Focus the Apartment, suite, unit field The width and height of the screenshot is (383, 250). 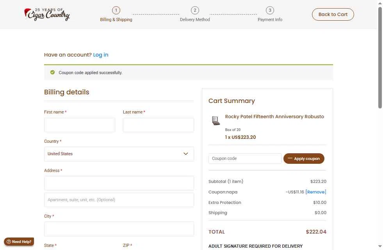point(119,200)
